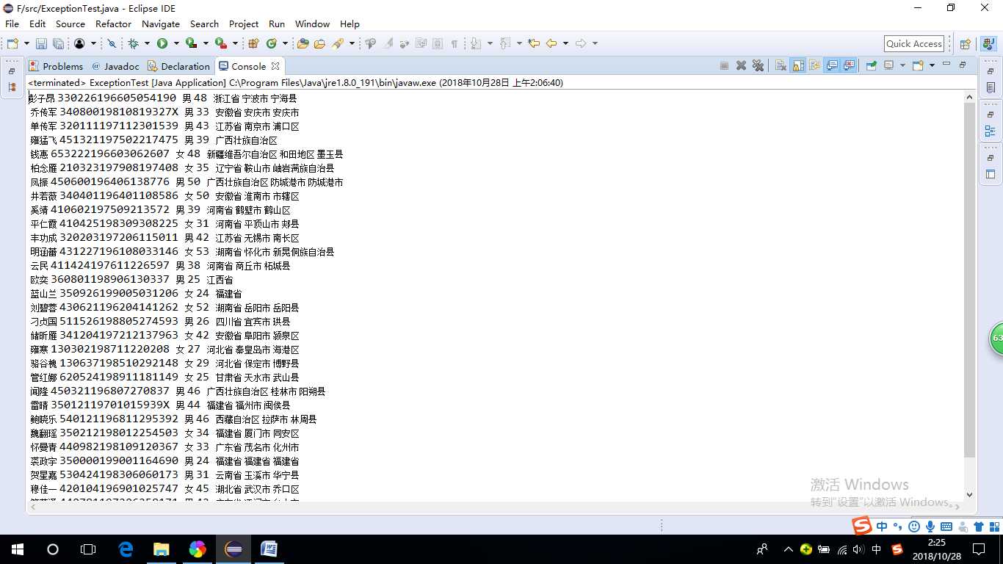Click the Quick Access search field
This screenshot has height=564, width=1003.
point(913,43)
